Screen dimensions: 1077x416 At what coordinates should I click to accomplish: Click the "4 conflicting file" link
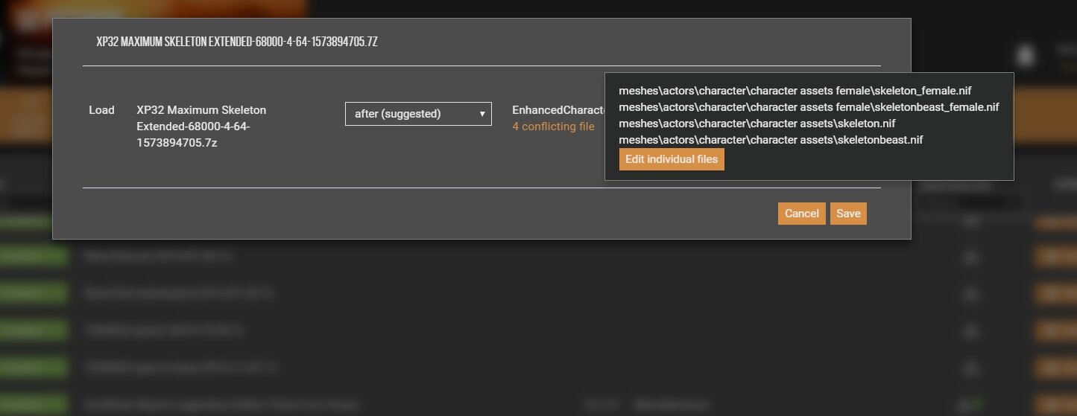pyautogui.click(x=553, y=127)
